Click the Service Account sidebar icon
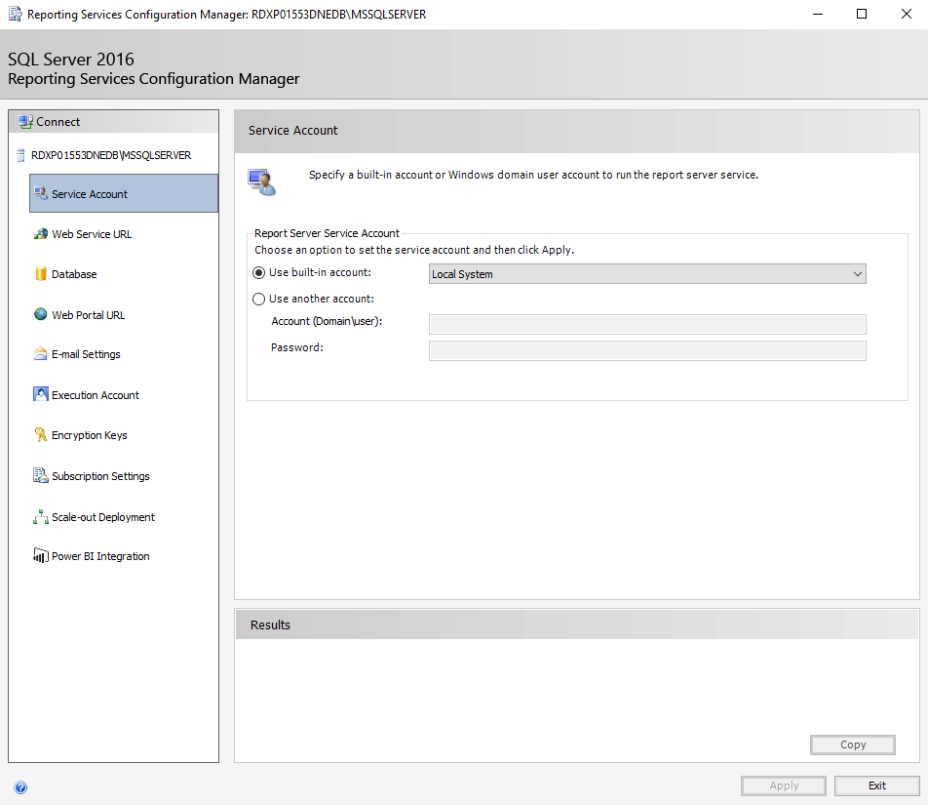928x805 pixels. coord(41,193)
